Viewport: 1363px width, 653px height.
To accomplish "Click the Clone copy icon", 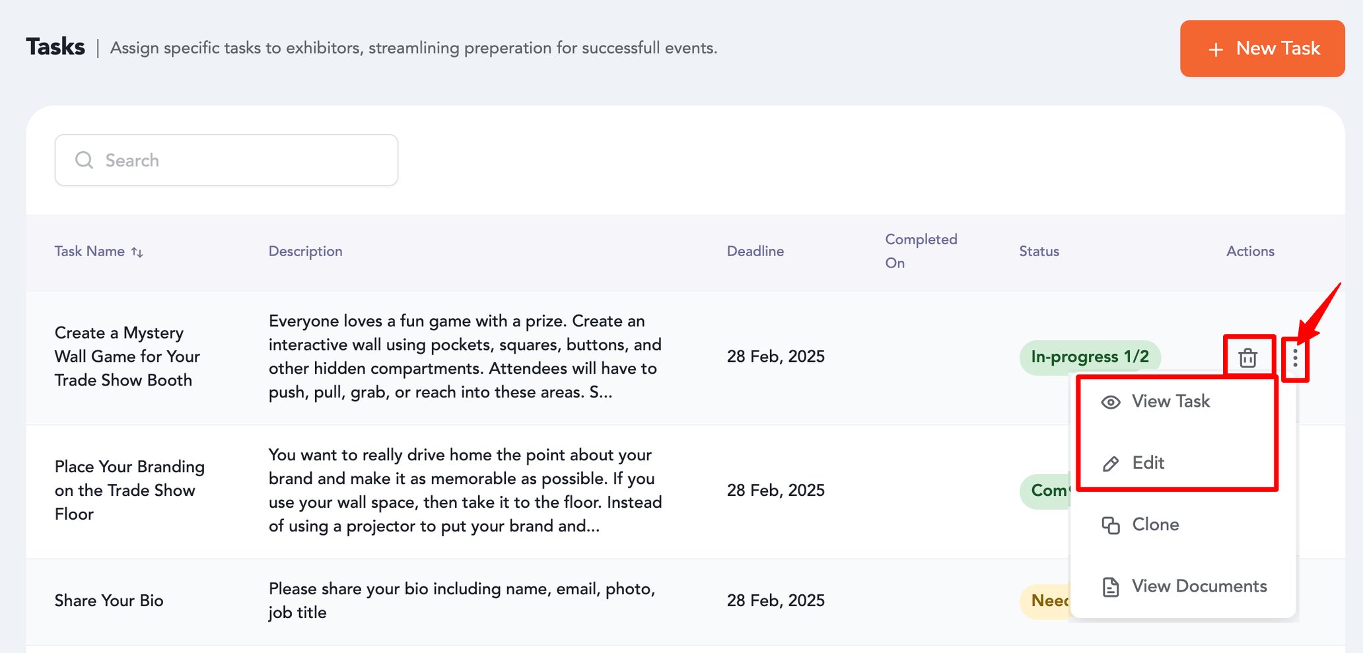I will point(1111,524).
